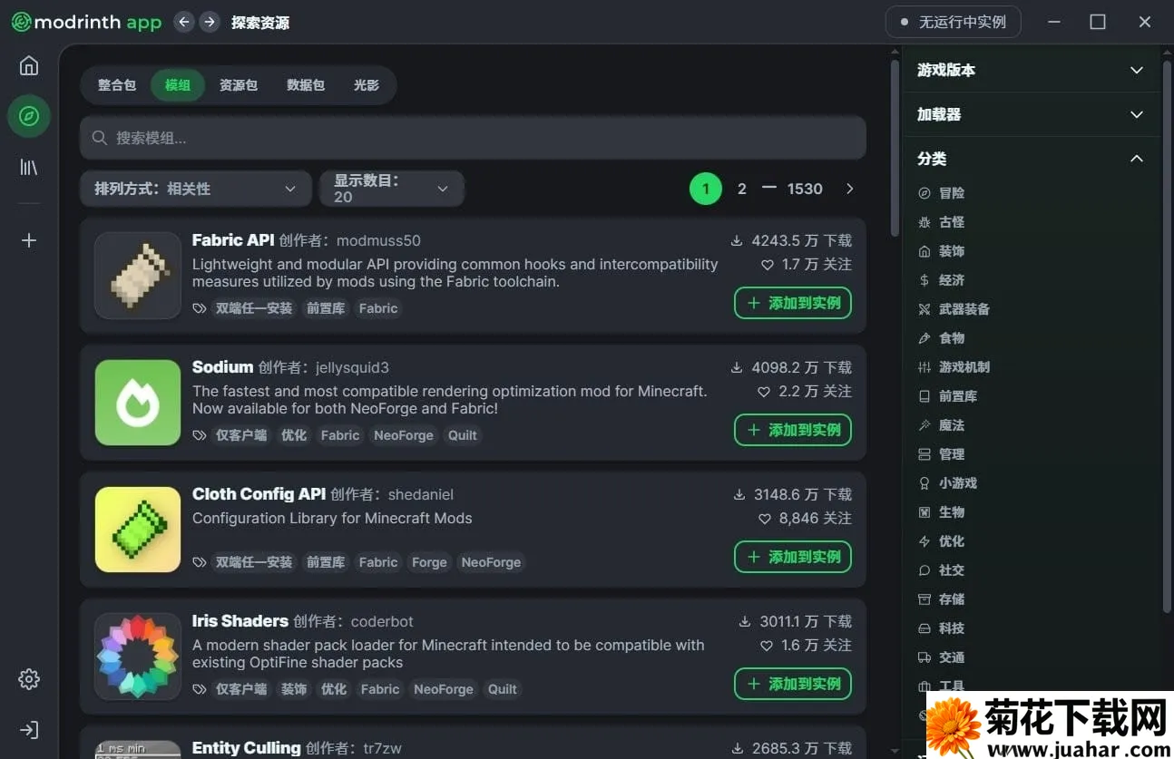Viewport: 1174px width, 759px height.
Task: Add Iris Shaders to an instance
Action: click(793, 684)
